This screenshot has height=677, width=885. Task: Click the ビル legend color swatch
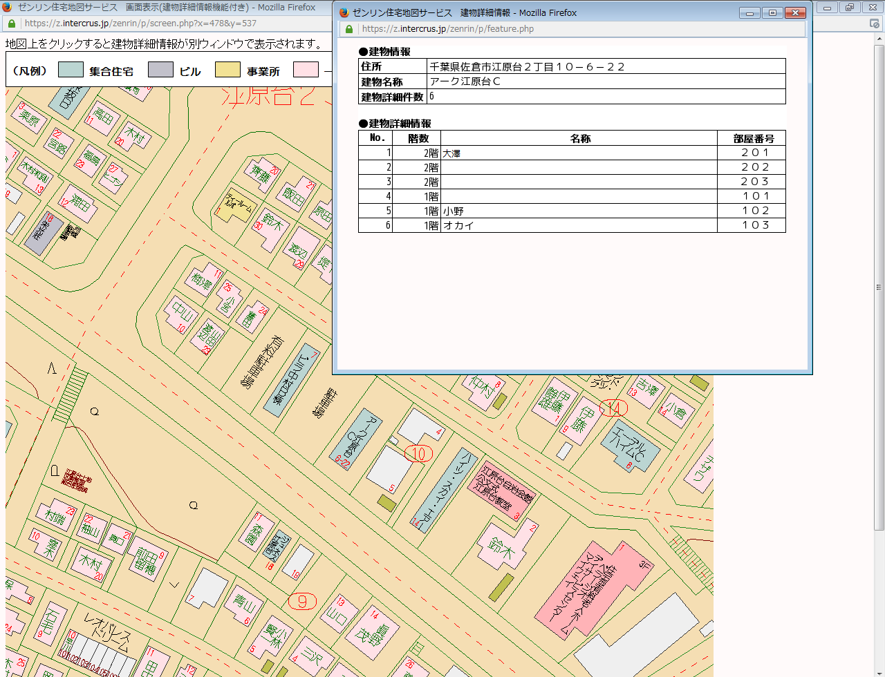point(160,70)
